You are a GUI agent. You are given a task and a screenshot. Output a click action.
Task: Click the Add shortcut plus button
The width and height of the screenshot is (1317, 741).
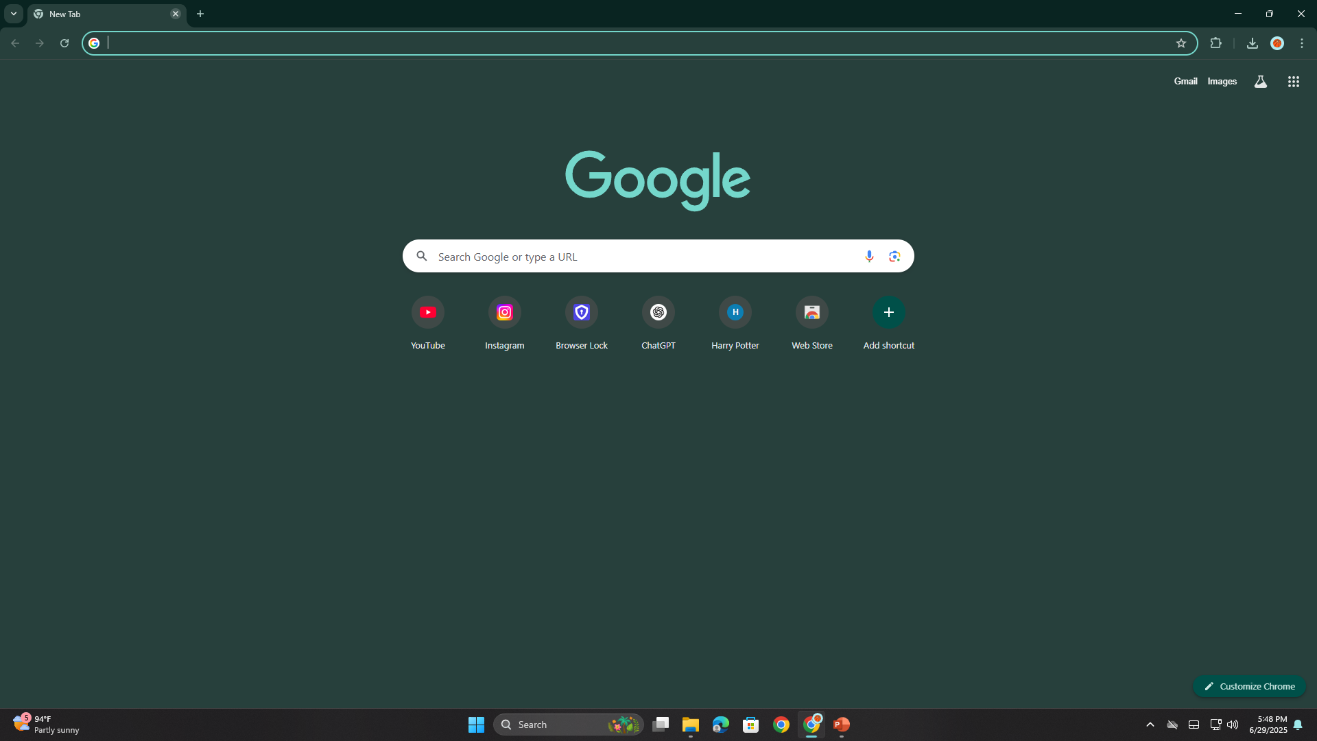pos(889,312)
